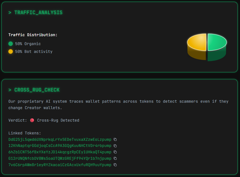Click the '50% Organic' legend label
The height and width of the screenshot is (177, 240).
point(28,44)
